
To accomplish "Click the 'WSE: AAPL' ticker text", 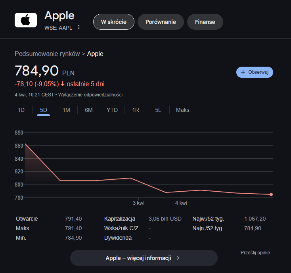I will pyautogui.click(x=58, y=28).
